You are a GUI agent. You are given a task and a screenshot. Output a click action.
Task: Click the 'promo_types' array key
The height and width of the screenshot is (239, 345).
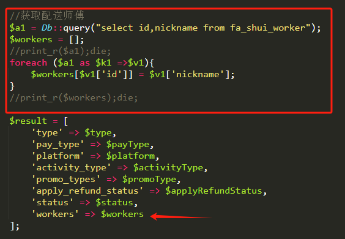coord(66,179)
